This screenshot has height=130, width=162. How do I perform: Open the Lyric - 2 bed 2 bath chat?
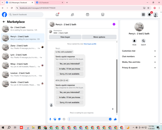pos(23,56)
